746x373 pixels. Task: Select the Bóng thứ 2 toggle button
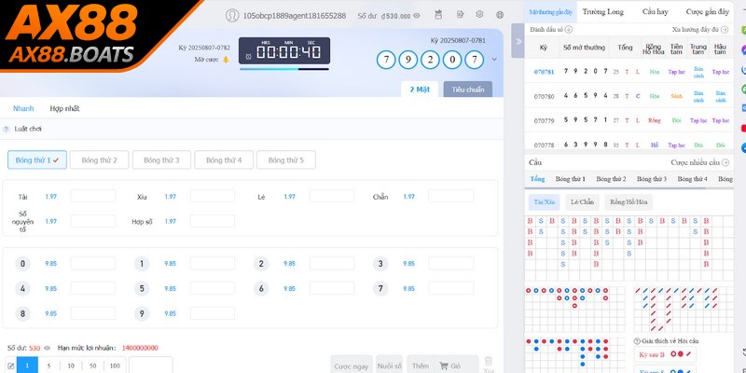(x=99, y=159)
